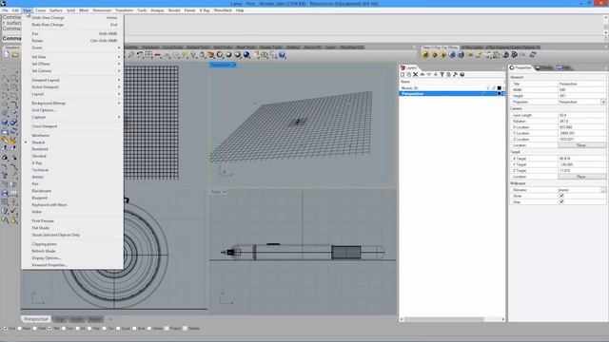Toggle the Disable osnap checkbox

(x=186, y=329)
